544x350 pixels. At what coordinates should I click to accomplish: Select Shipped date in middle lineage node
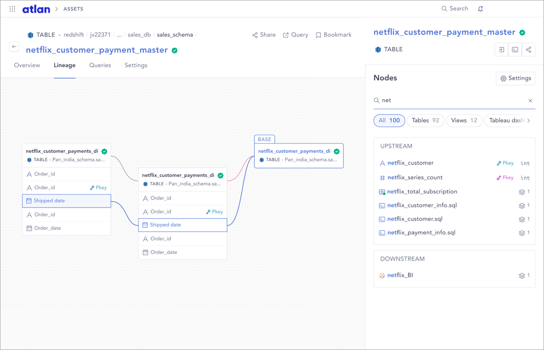pos(183,225)
